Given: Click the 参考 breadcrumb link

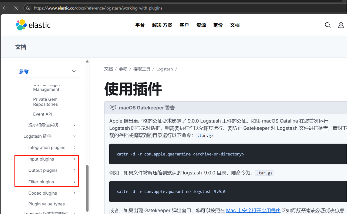Looking at the screenshot, I should [x=123, y=69].
